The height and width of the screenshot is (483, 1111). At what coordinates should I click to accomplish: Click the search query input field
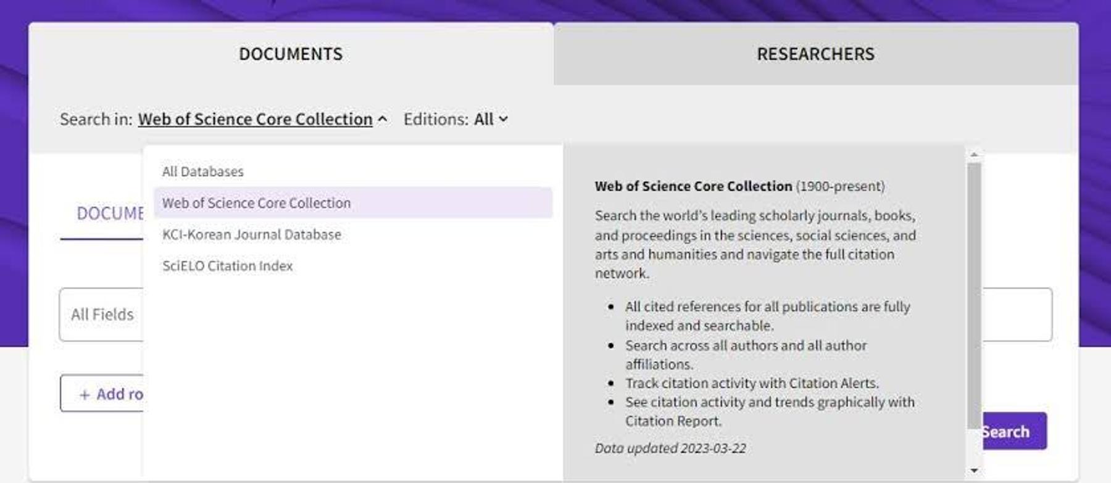click(1017, 315)
